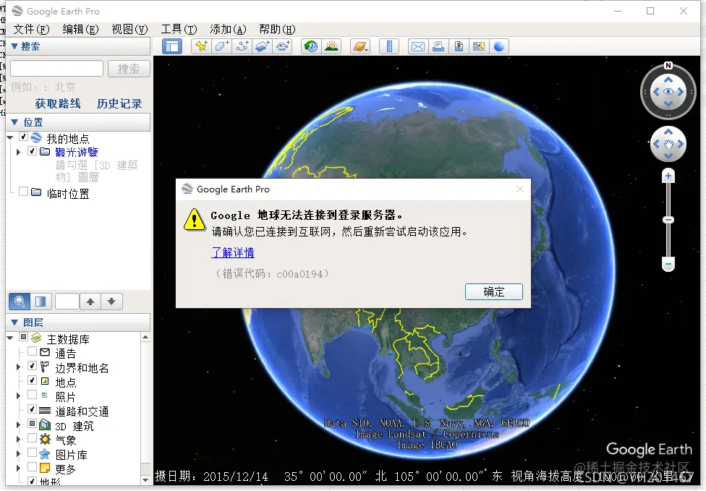Move selected place down with arrow

(111, 302)
